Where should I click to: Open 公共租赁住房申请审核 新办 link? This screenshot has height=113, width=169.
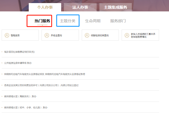tap(18, 63)
